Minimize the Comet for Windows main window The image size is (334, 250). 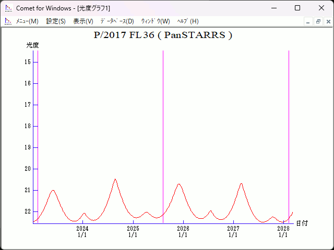point(273,8)
